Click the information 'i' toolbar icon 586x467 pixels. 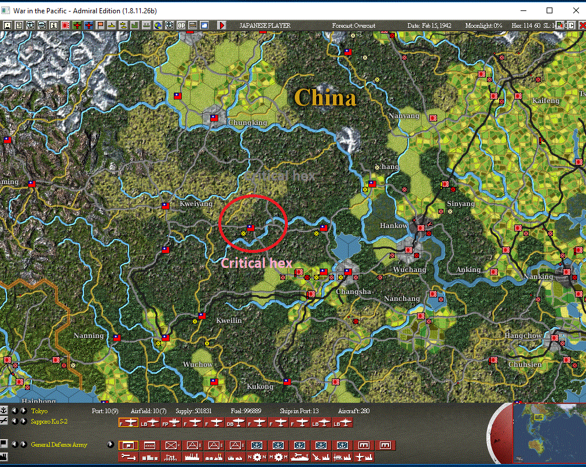point(53,25)
